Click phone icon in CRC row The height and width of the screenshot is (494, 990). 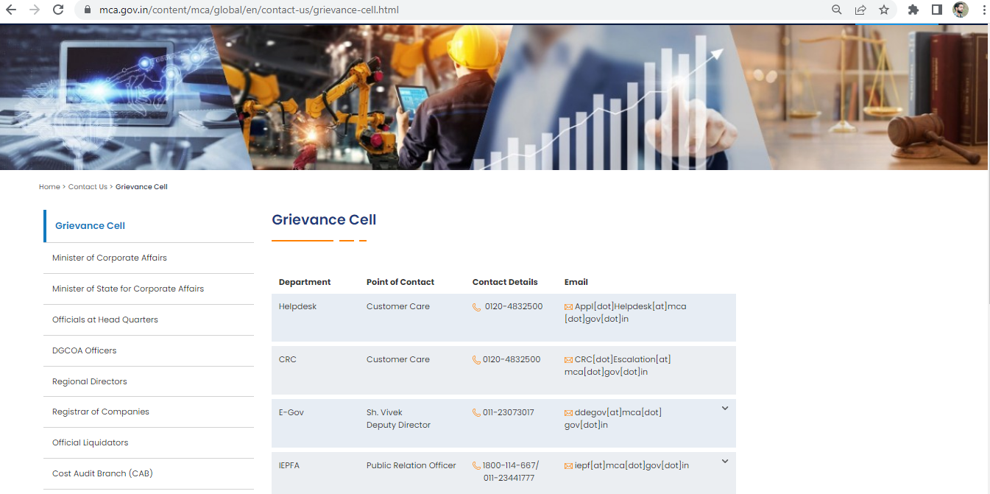coord(477,360)
